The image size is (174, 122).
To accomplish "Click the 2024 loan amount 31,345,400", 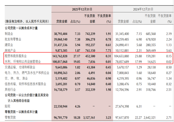I will click(122, 34).
